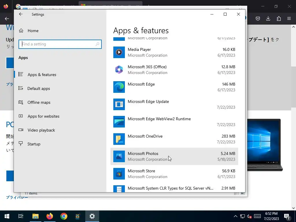Viewport: 296px width, 222px height.
Task: Go back using Settings back arrow
Action: pos(21,14)
